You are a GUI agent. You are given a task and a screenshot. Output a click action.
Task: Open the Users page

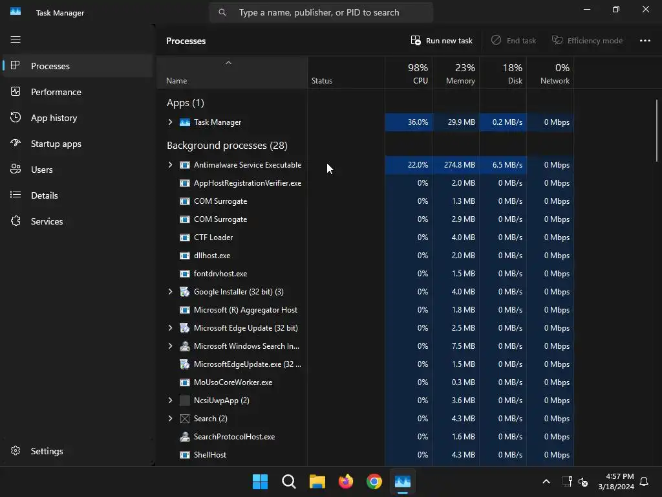(x=78, y=170)
